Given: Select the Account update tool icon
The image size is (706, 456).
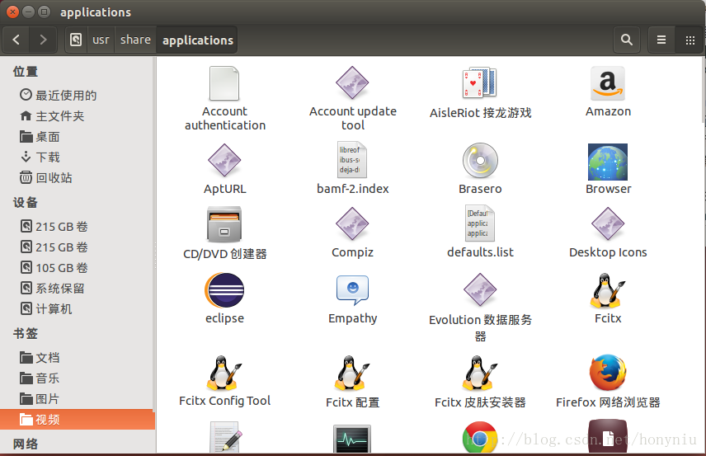Looking at the screenshot, I should [x=352, y=82].
